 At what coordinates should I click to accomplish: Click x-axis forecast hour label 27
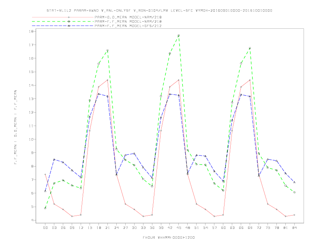click(x=125, y=228)
